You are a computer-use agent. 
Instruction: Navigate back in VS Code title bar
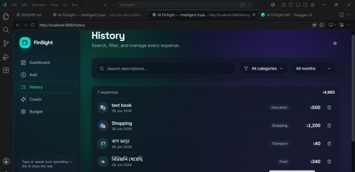point(106,5)
